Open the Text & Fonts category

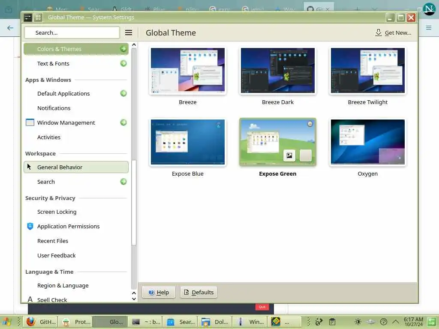(76, 63)
